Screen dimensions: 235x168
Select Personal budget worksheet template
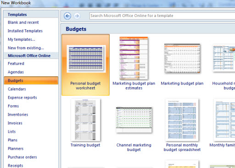[x=85, y=65]
